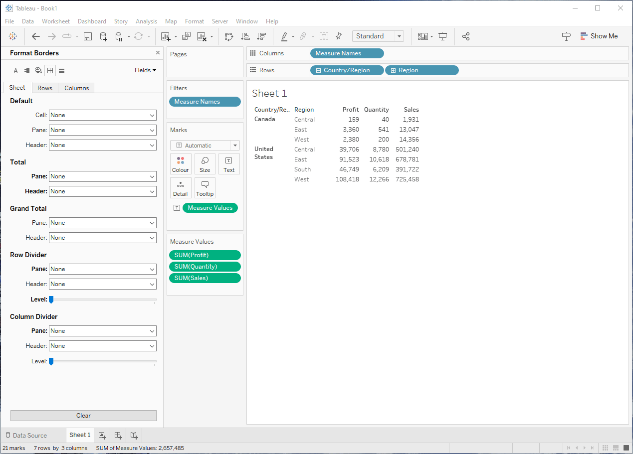633x454 pixels.
Task: Click the Colour button on Marks card
Action: (180, 164)
